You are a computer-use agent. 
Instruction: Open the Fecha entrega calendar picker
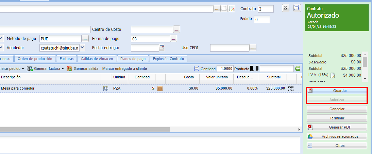162,47
